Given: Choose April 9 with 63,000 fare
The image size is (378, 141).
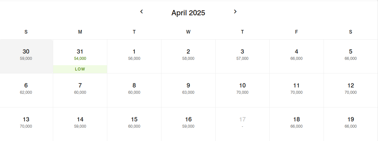Looking at the screenshot, I should [188, 90].
